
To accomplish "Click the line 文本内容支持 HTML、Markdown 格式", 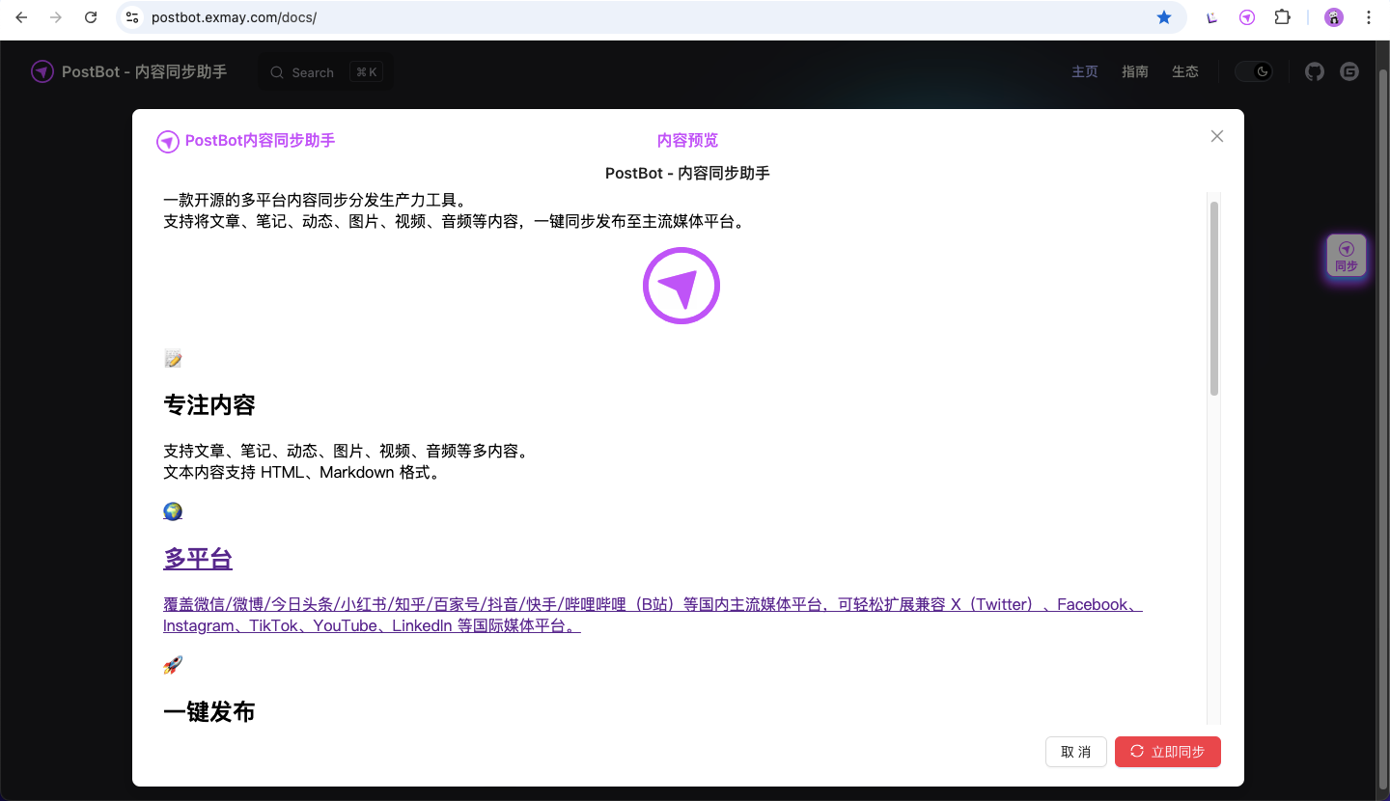I will [x=302, y=473].
